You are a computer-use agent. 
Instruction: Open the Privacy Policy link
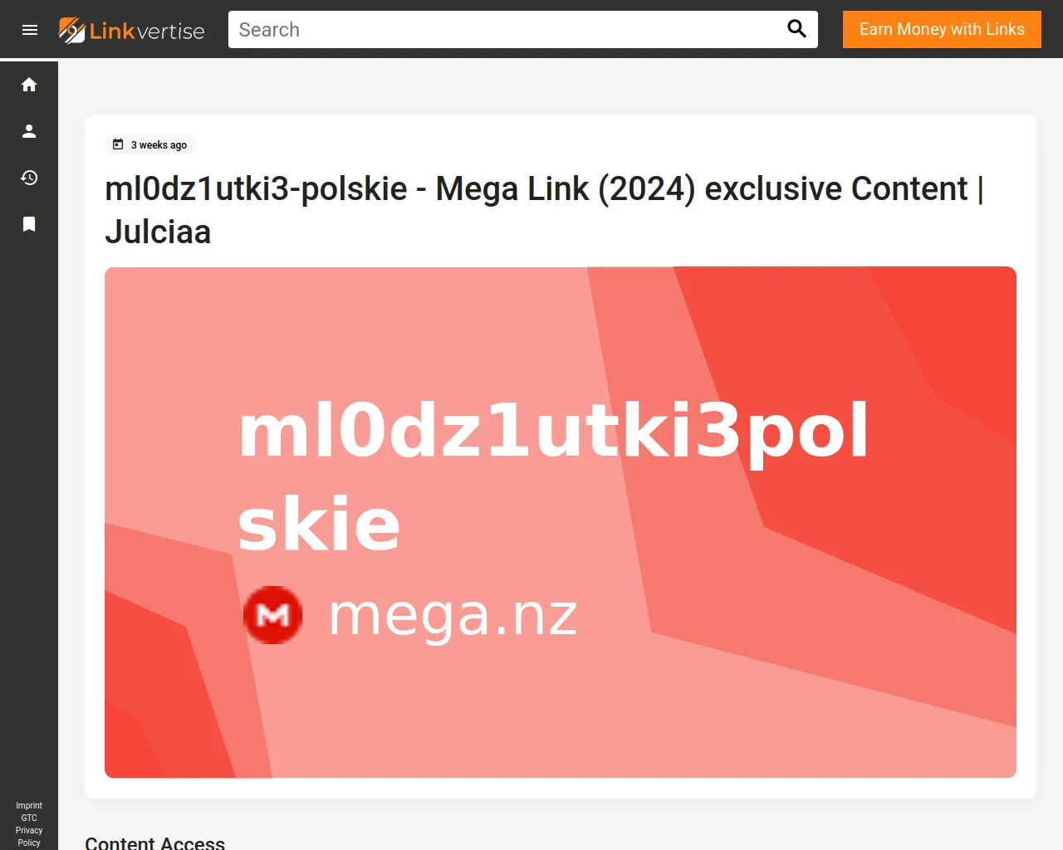(29, 836)
